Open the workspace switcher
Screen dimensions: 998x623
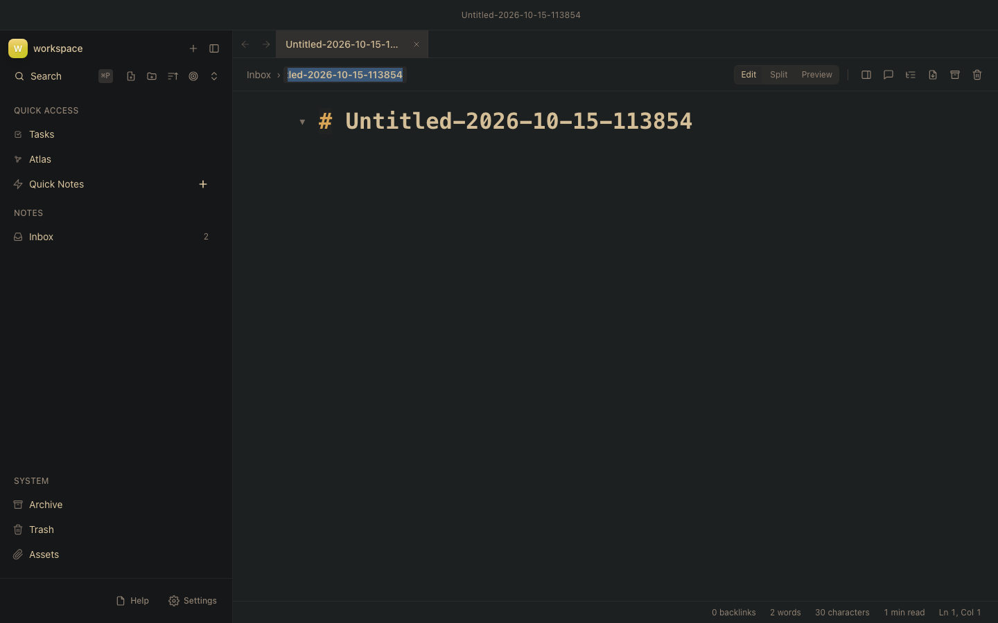coord(46,48)
